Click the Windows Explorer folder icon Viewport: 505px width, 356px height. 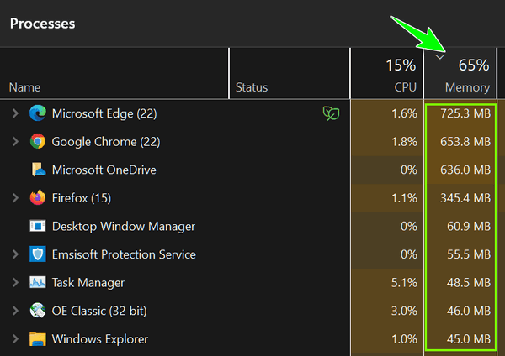pyautogui.click(x=38, y=339)
